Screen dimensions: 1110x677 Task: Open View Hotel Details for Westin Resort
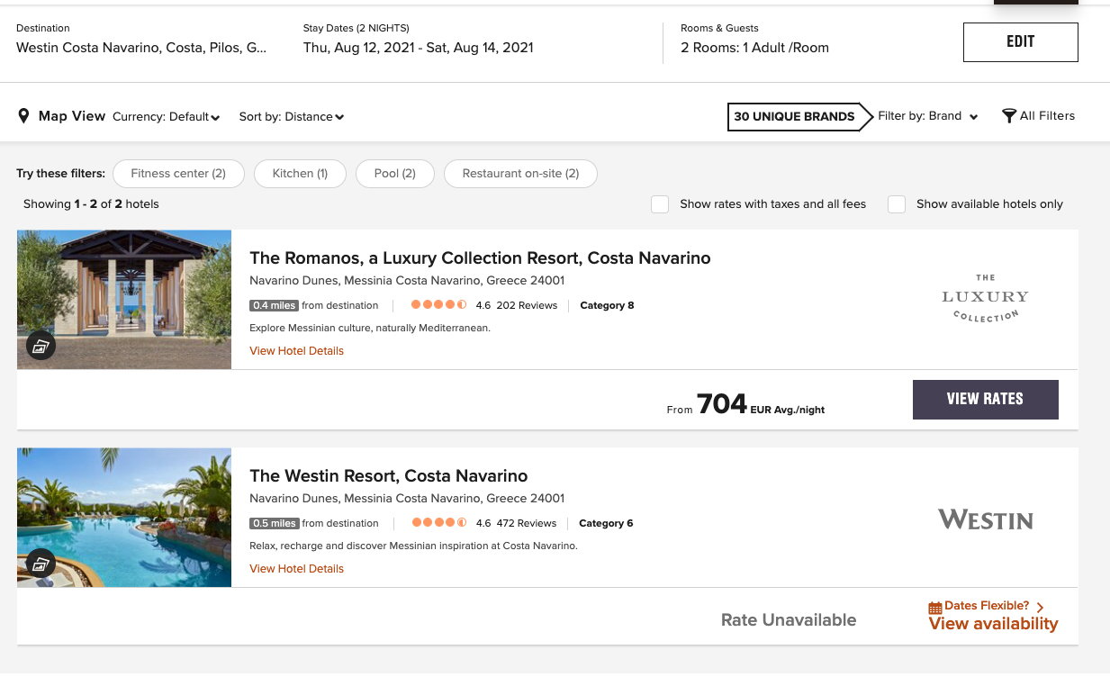point(296,569)
